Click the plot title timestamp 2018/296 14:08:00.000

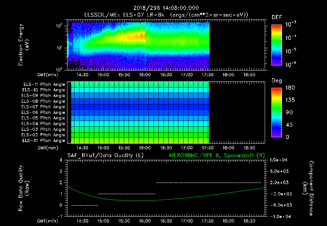pos(166,8)
